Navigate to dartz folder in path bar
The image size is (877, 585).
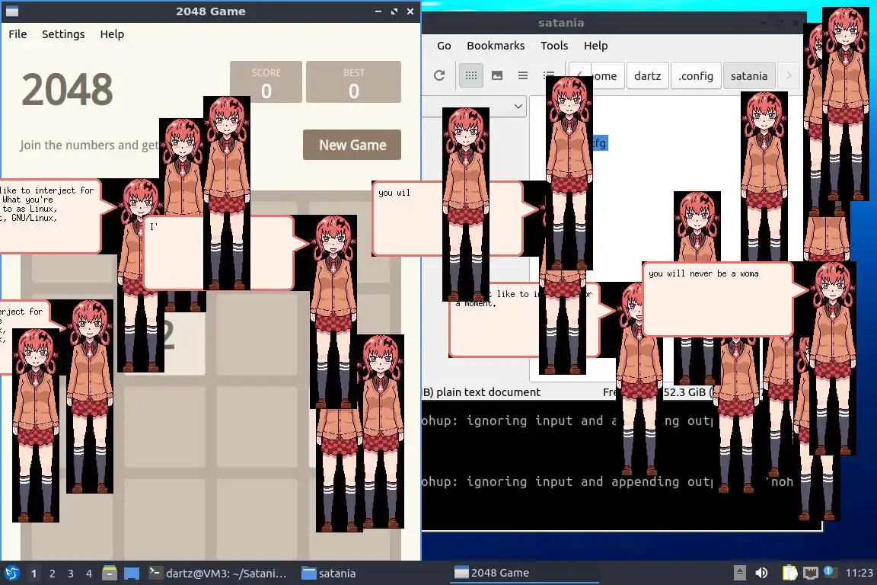[x=647, y=75]
